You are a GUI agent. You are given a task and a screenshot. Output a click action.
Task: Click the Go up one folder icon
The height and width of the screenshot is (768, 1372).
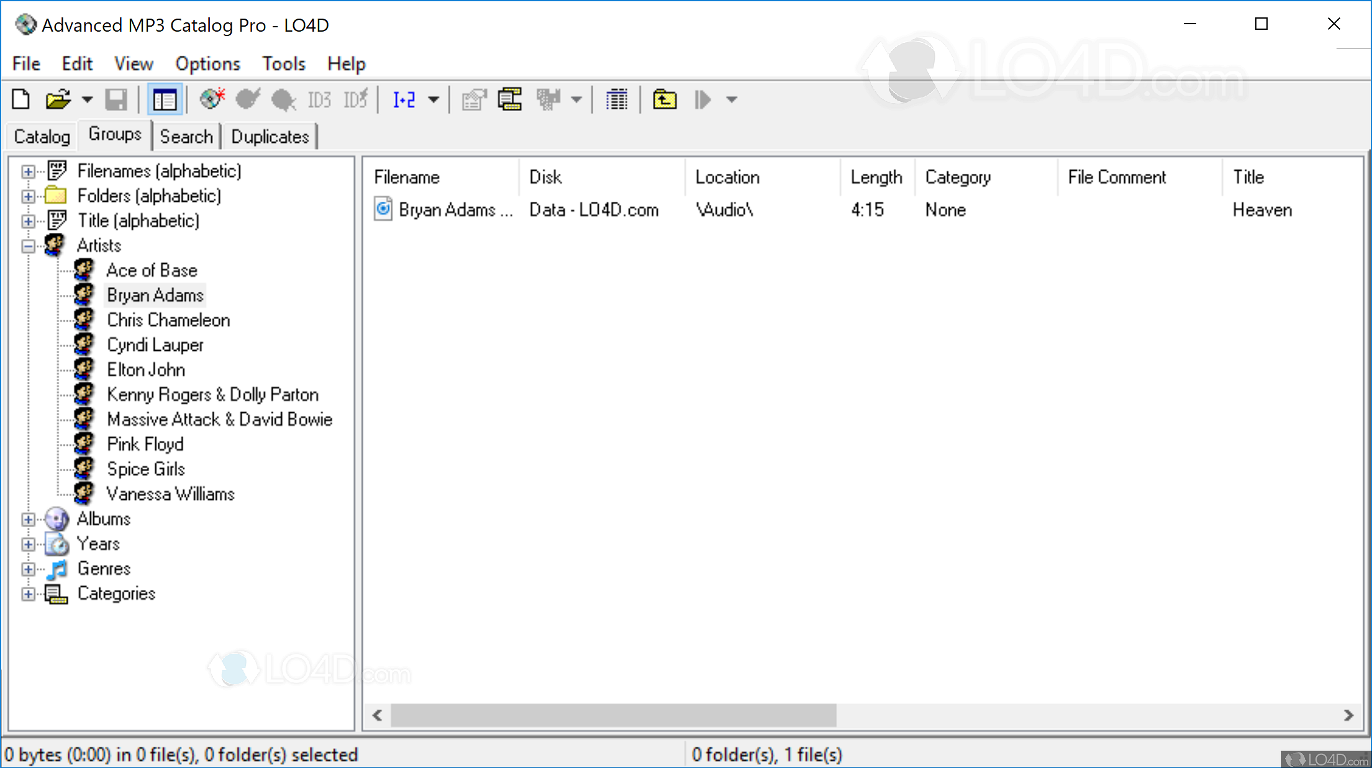click(664, 99)
